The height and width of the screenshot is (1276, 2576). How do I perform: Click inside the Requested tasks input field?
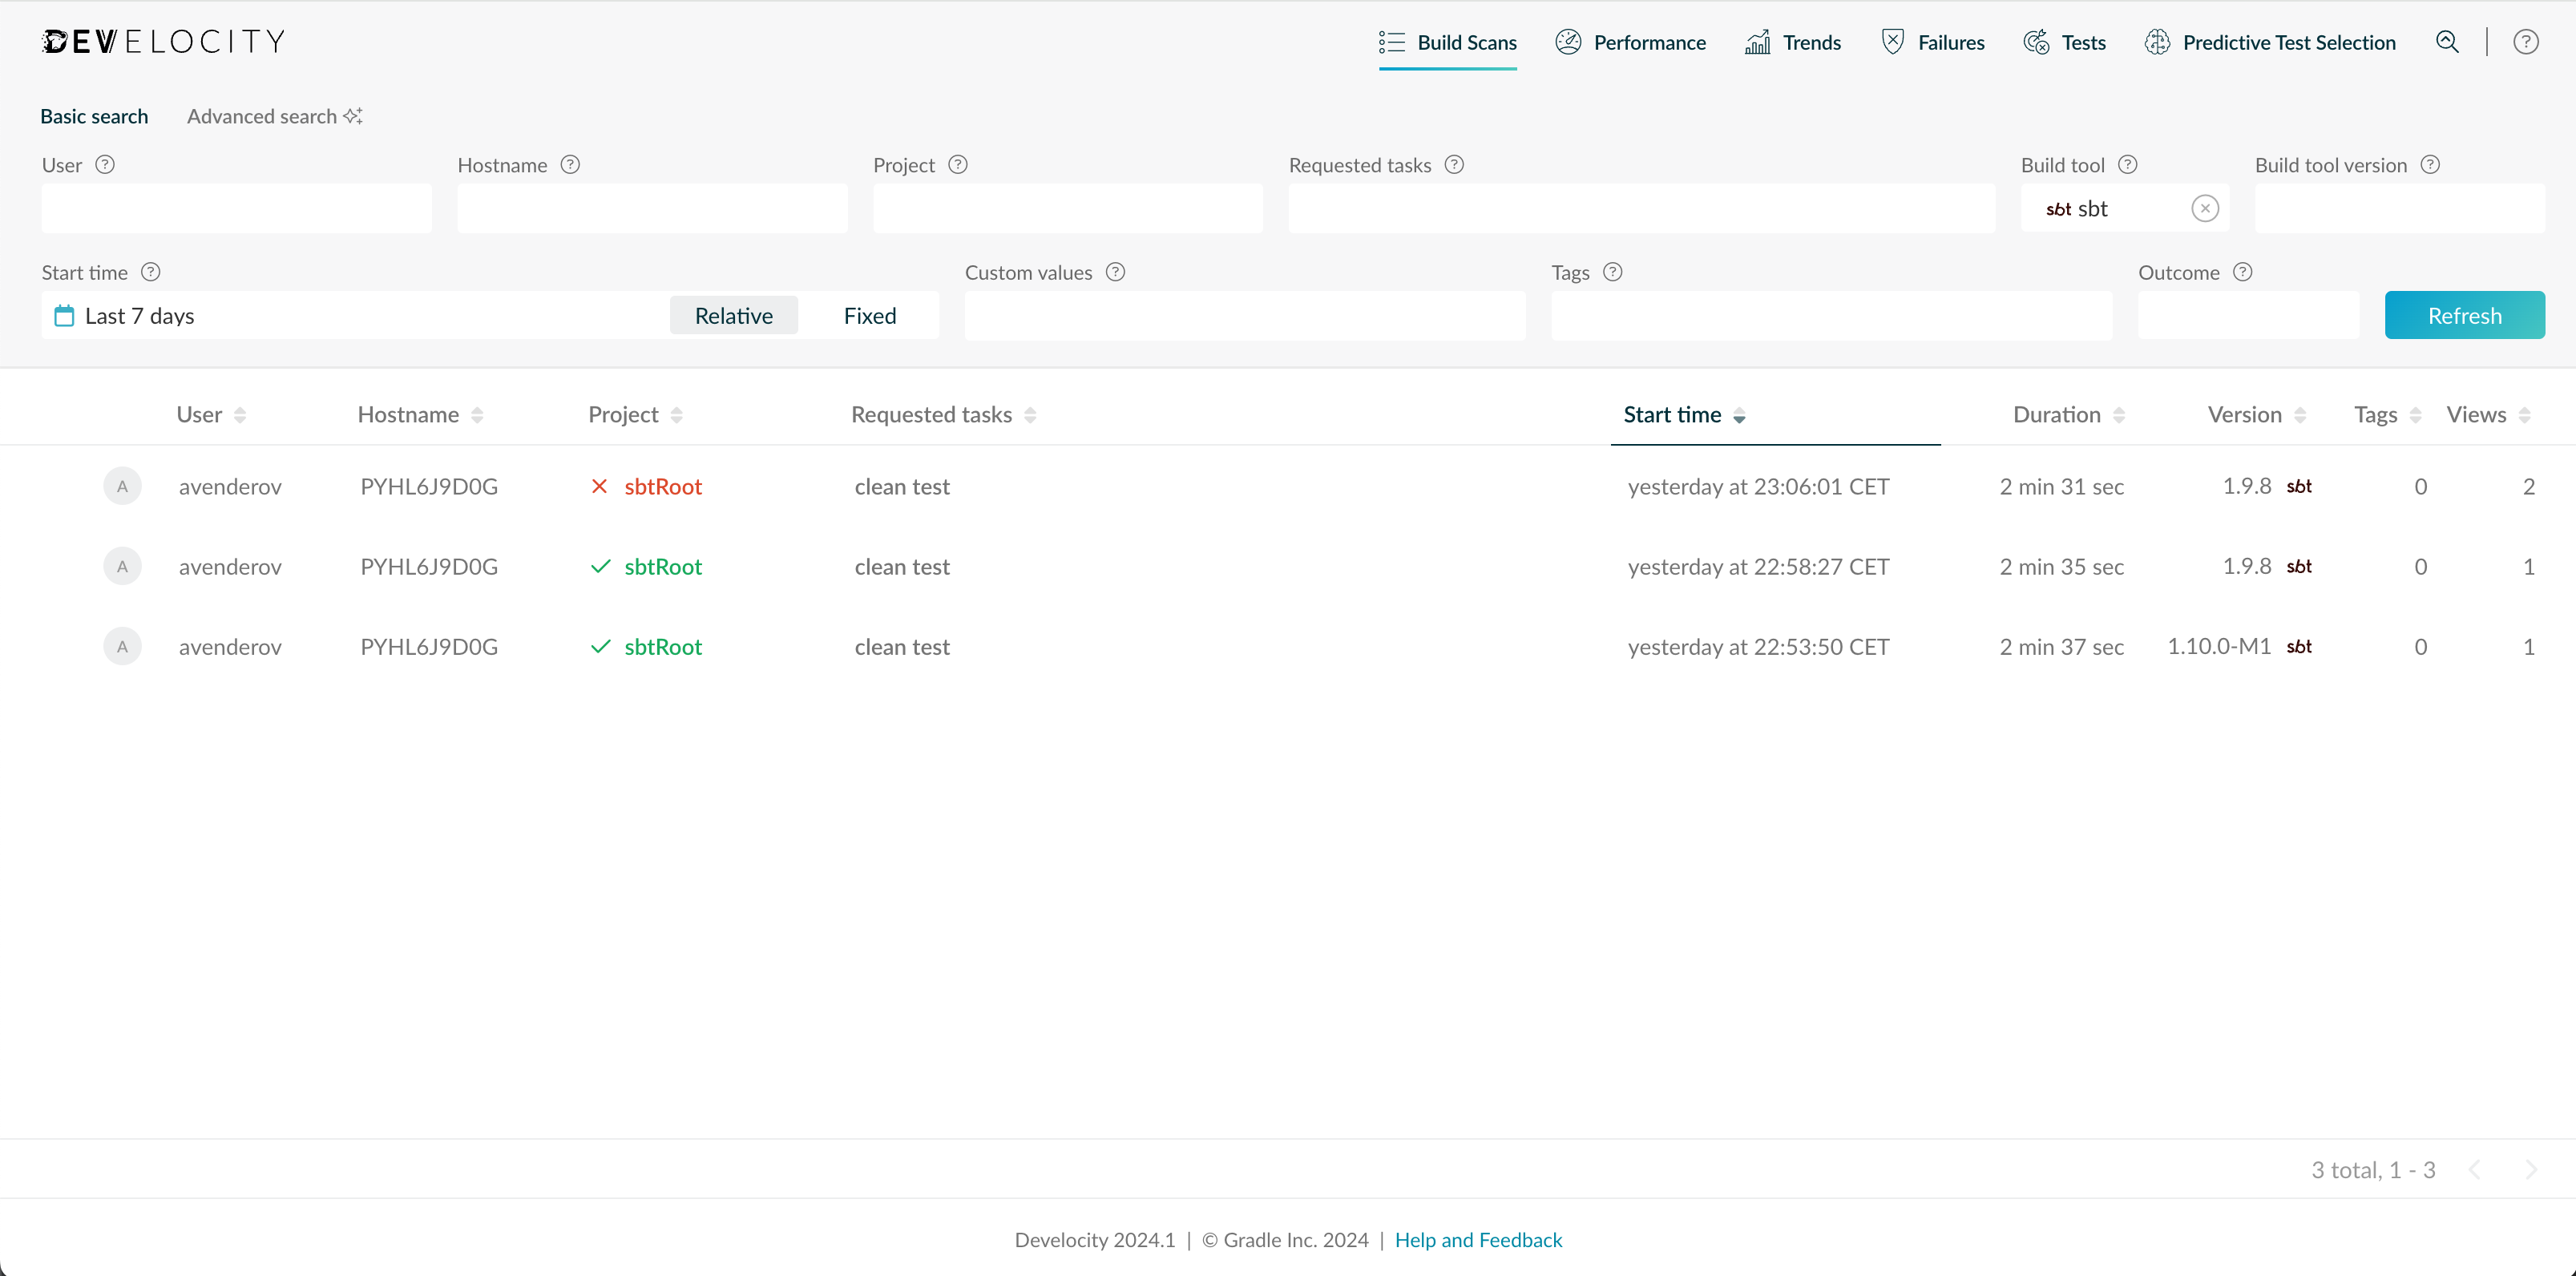coord(1640,208)
